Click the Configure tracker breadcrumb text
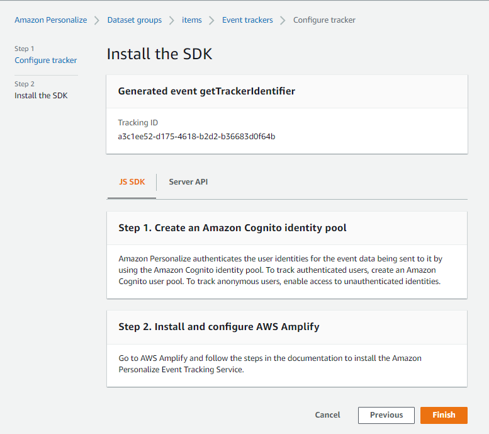Image resolution: width=489 pixels, height=434 pixels. click(x=324, y=20)
